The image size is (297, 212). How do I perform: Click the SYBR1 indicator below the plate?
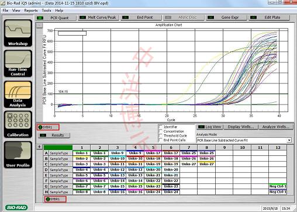[56, 199]
